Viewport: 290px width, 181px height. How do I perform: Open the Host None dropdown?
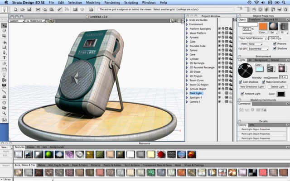pos(255,44)
